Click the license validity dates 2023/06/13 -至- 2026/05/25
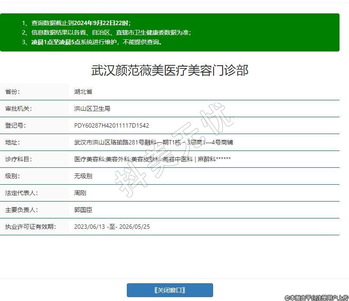Image resolution: width=349 pixels, height=301 pixels. 112,227
